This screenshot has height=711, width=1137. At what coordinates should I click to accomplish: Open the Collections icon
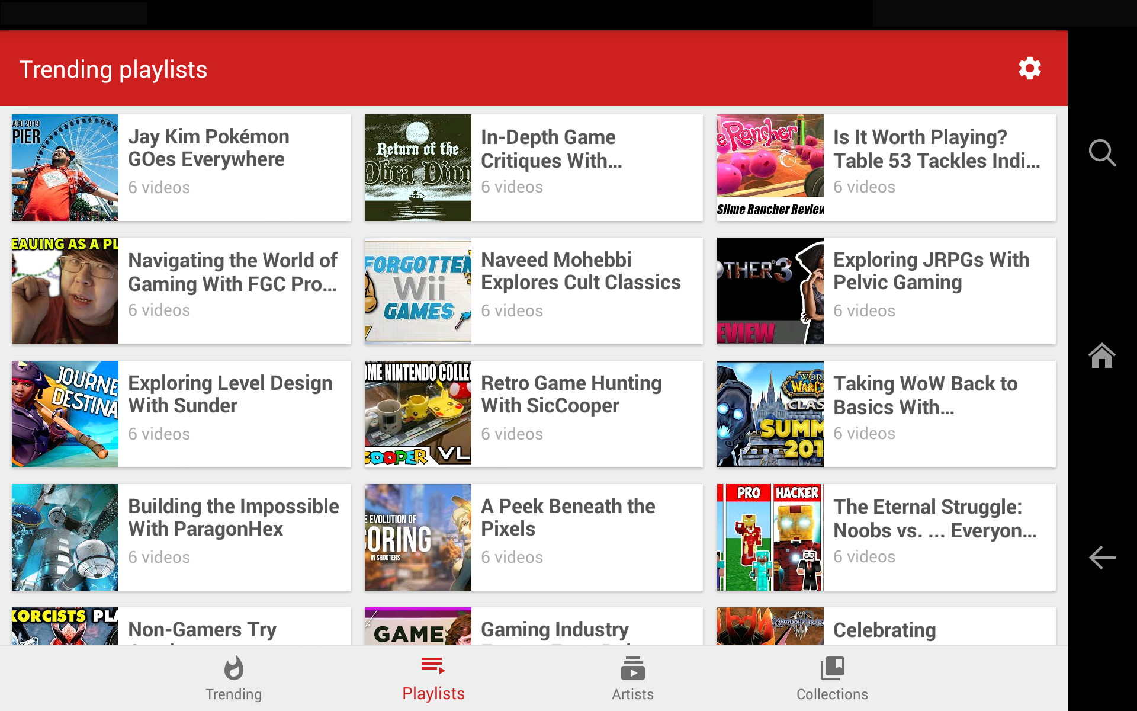832,668
